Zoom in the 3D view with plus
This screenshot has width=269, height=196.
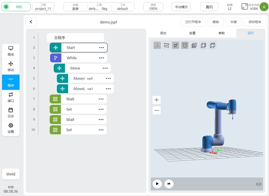click(x=157, y=100)
